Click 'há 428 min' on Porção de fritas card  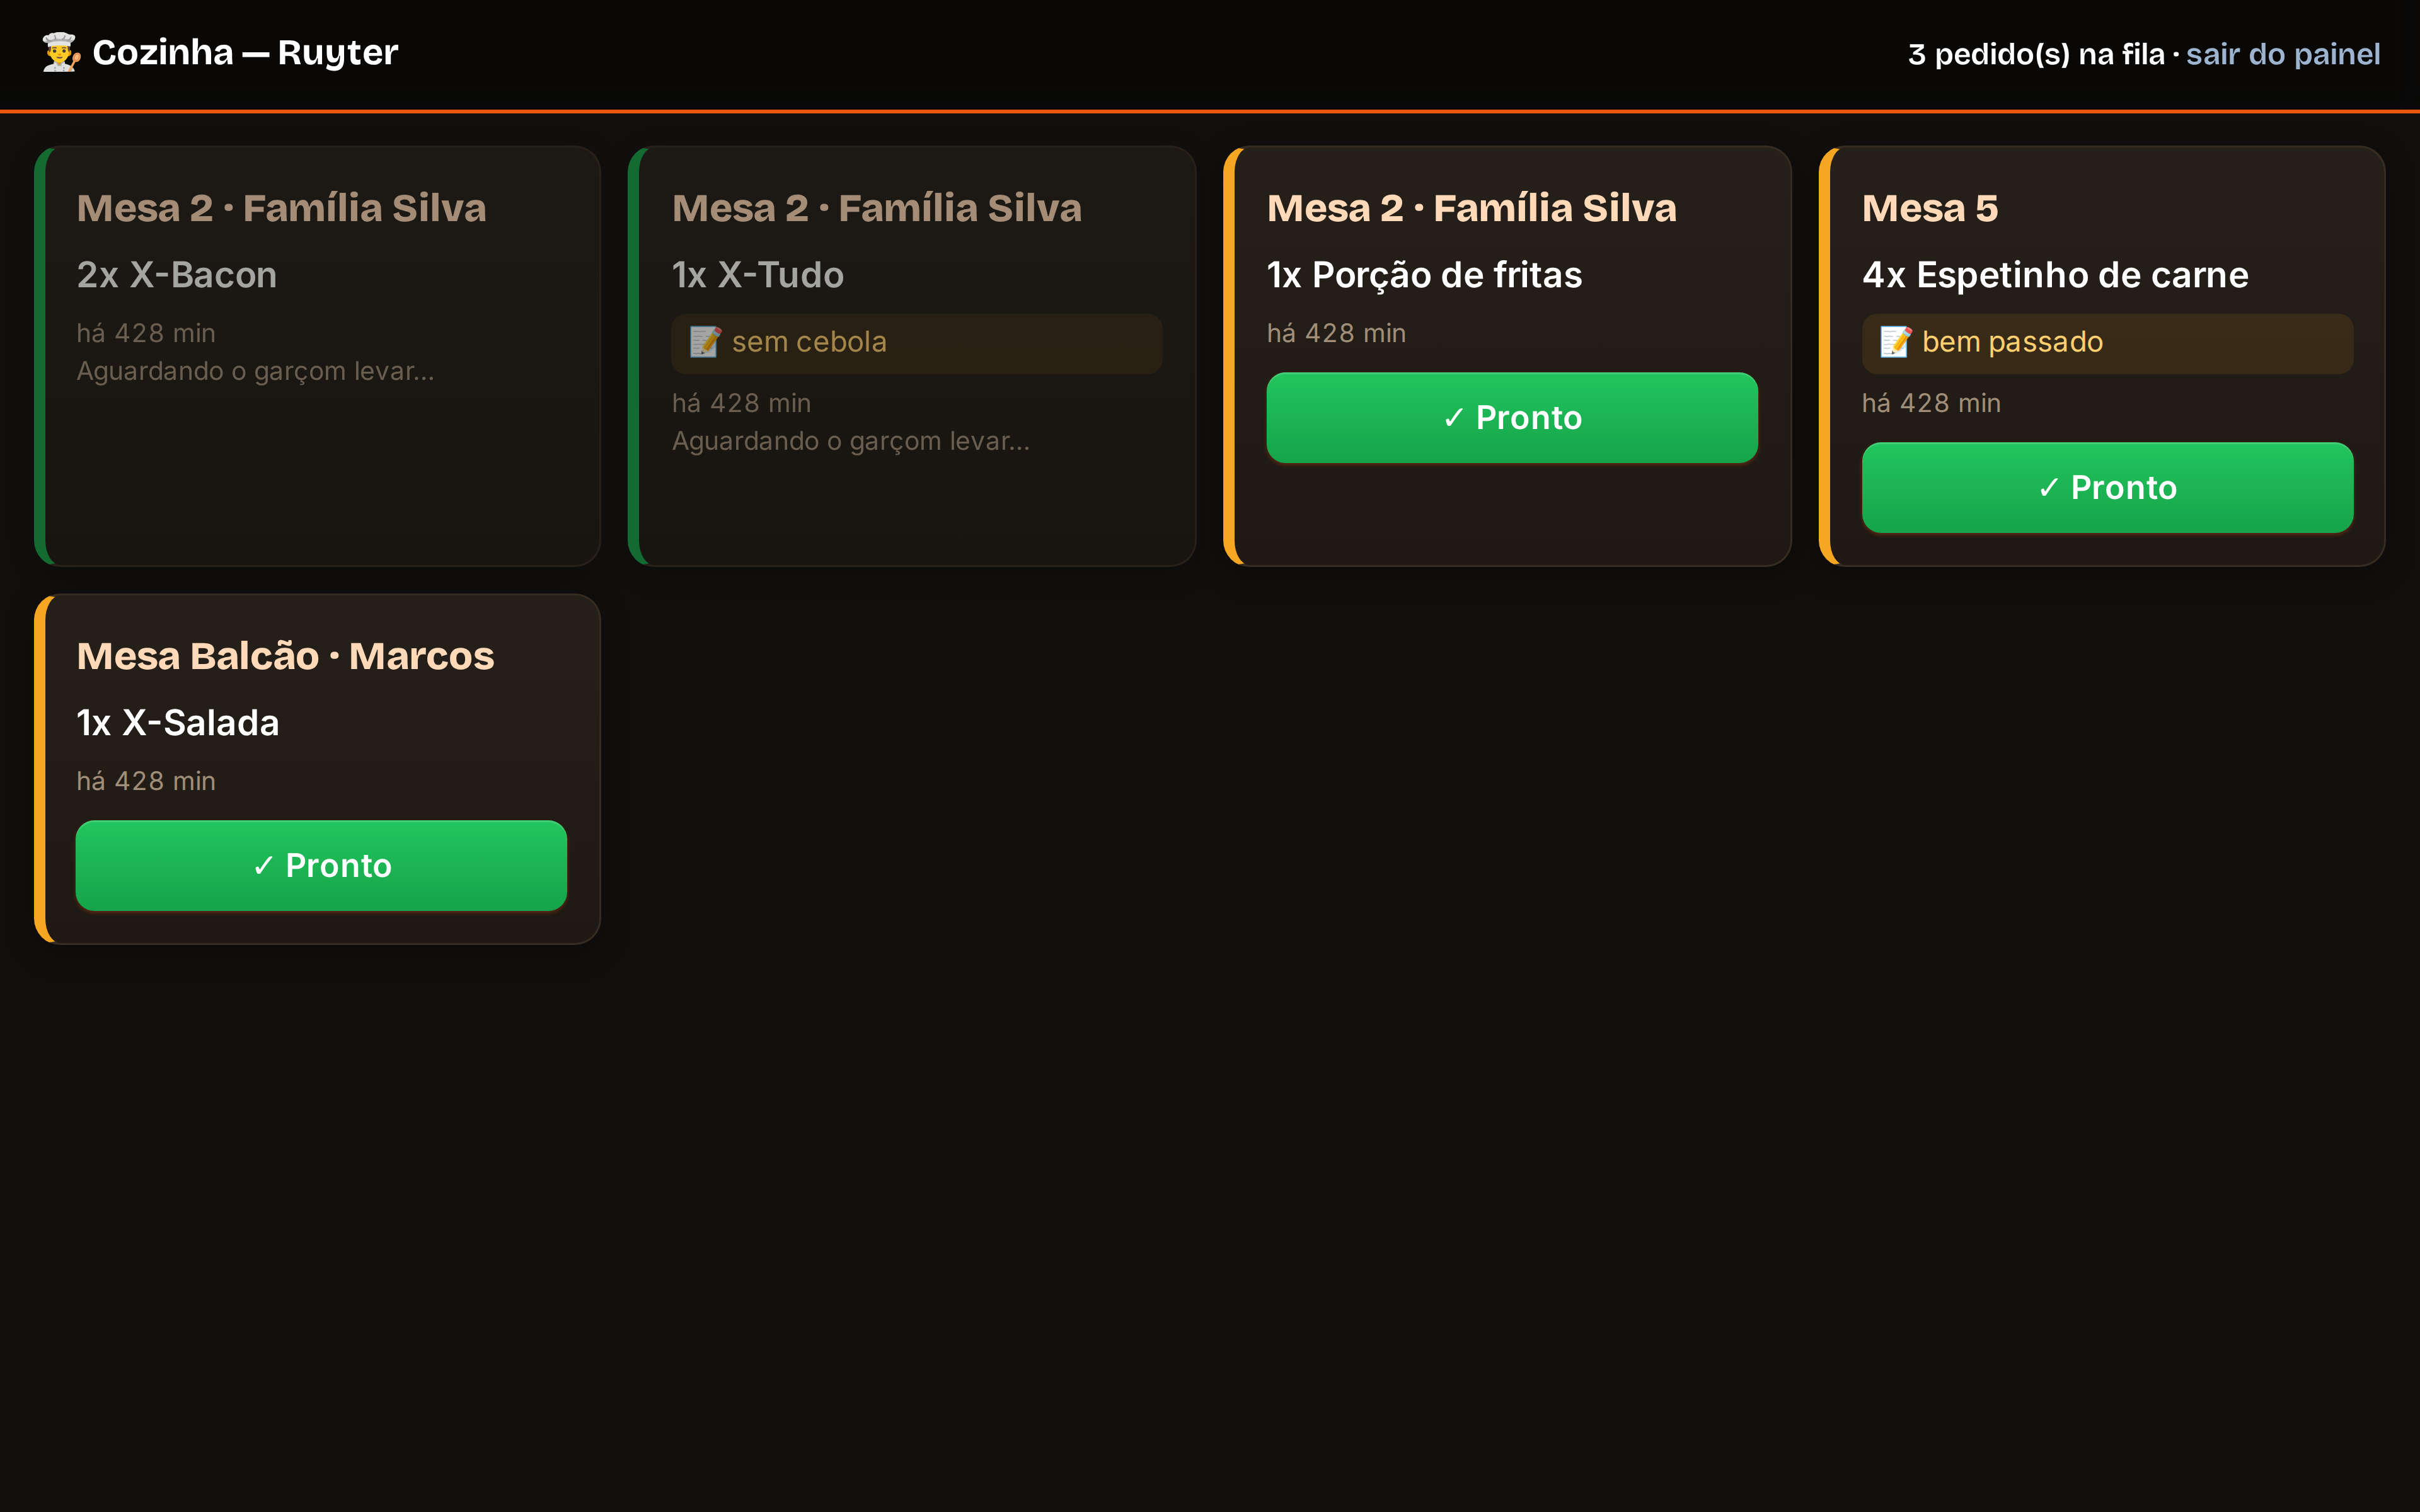point(1336,333)
